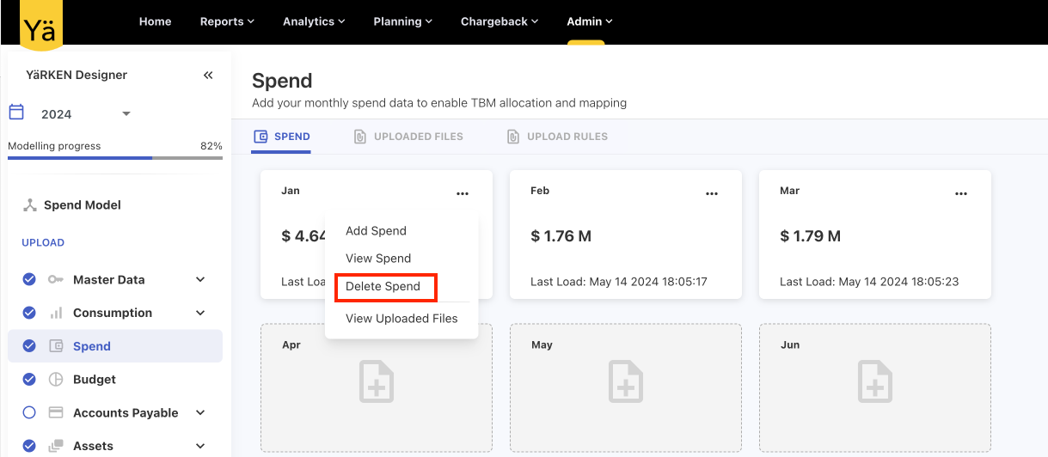
Task: Click the add file icon in Apr
Action: tap(377, 381)
